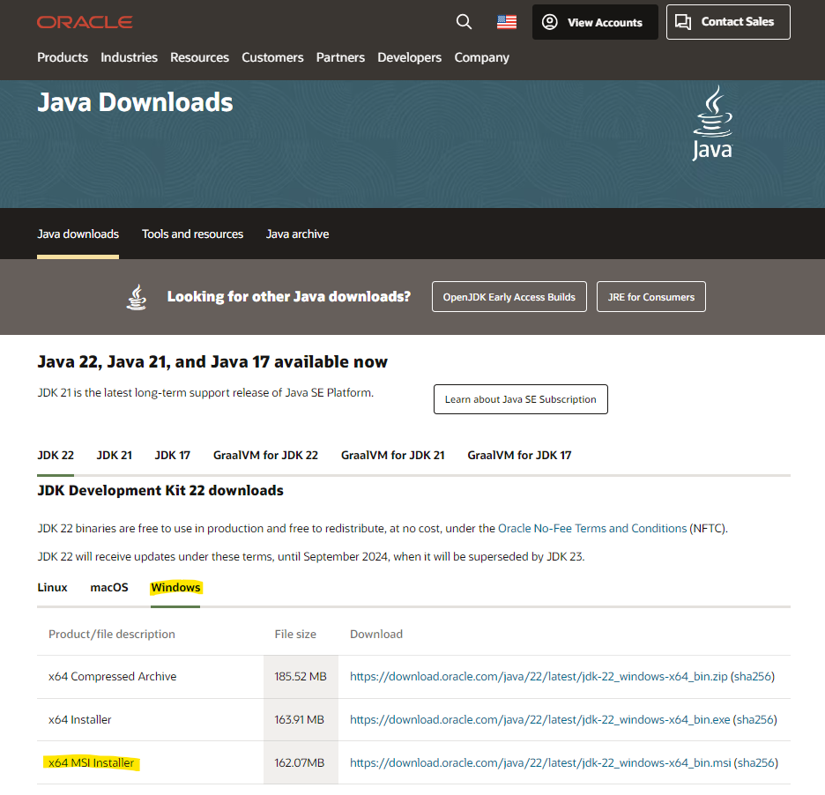Open the search magnifier icon
The width and height of the screenshot is (825, 795).
point(464,21)
